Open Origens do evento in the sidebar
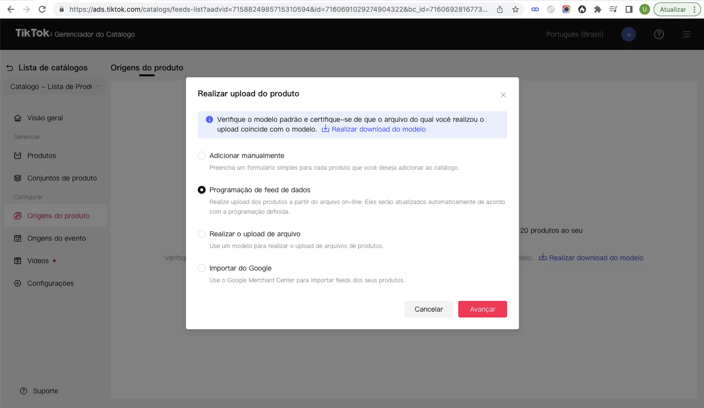Viewport: 704px width, 408px height. (55, 238)
